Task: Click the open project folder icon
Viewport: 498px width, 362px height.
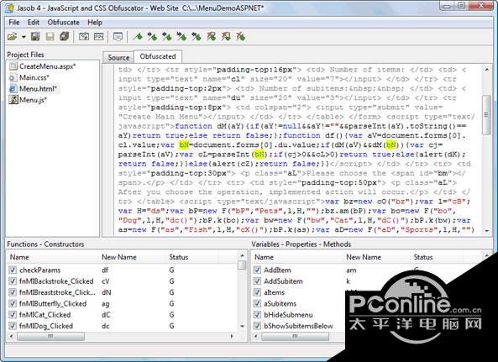Action: (x=13, y=37)
